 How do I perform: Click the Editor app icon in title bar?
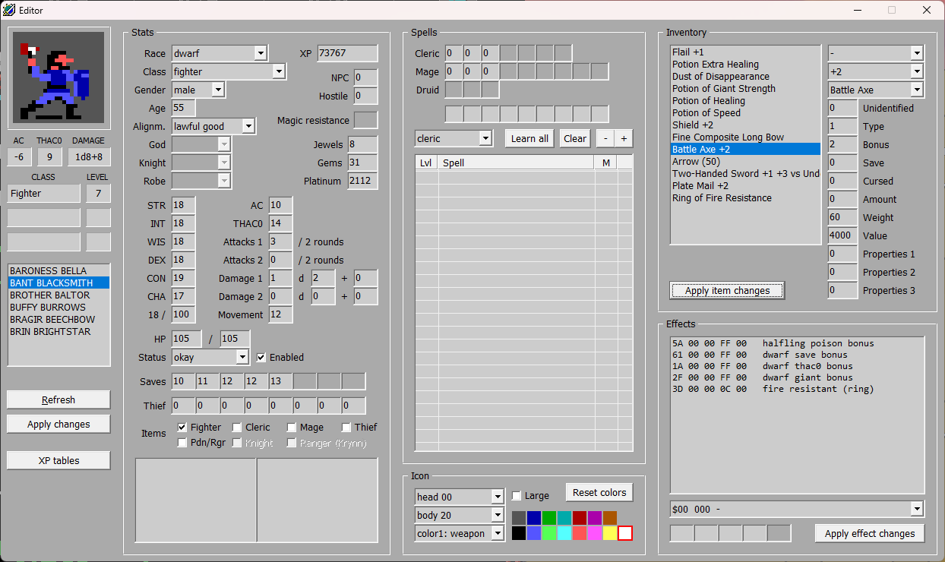point(9,10)
